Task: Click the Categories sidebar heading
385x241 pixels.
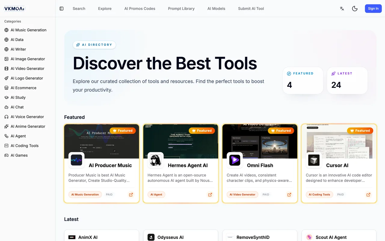Action: pyautogui.click(x=13, y=21)
